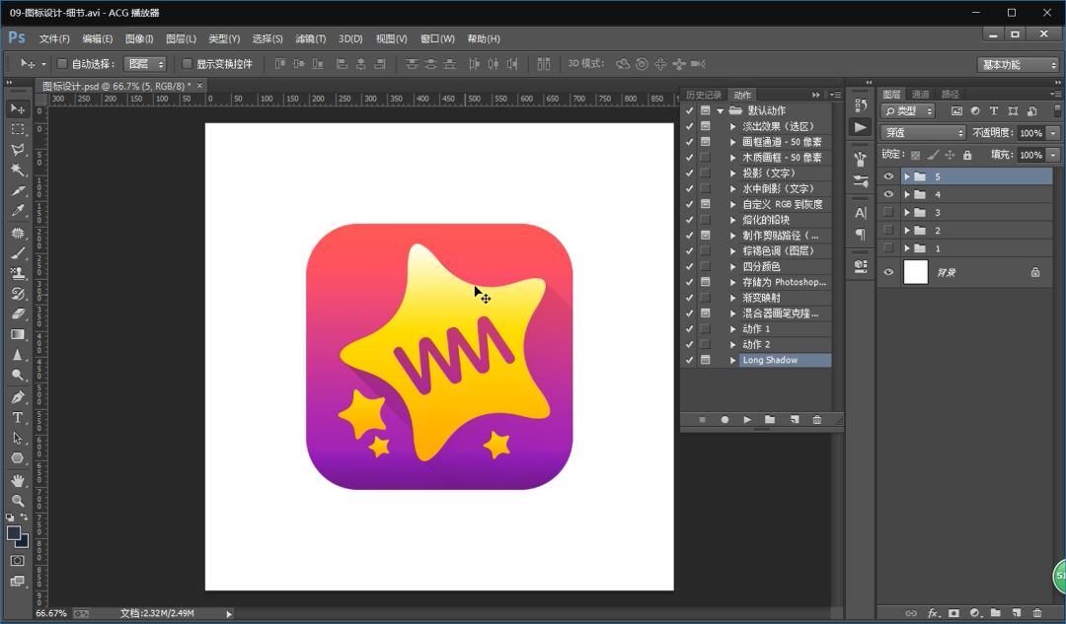Click the foreground color swatch
The width and height of the screenshot is (1066, 624).
14,533
